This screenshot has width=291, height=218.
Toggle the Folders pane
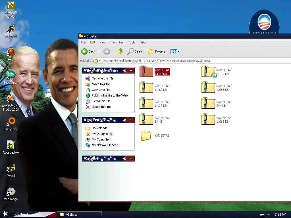point(157,51)
